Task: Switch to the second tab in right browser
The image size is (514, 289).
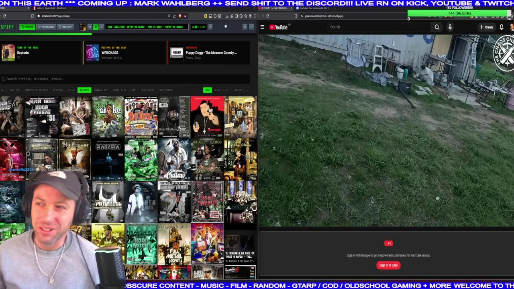Action: 312,8
